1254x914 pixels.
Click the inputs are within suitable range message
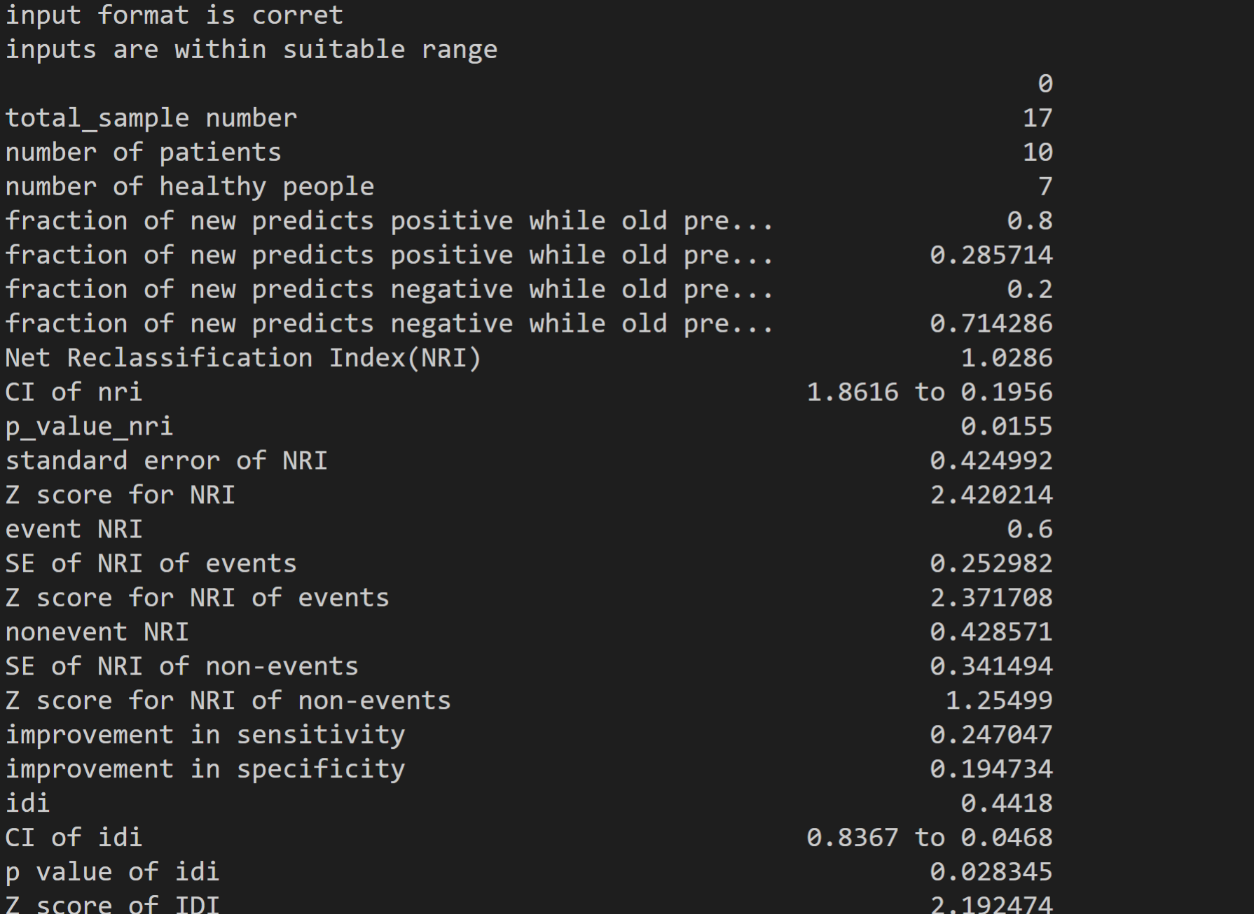coord(251,49)
